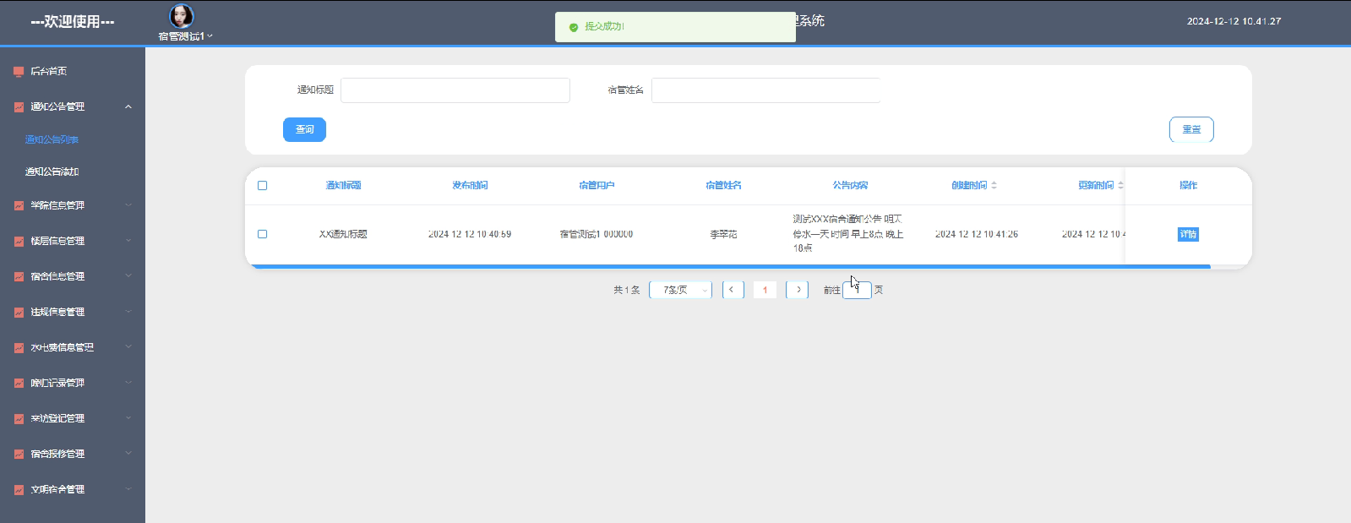Click the 水电费信息管理 chart icon
This screenshot has height=523, width=1351.
tap(19, 347)
